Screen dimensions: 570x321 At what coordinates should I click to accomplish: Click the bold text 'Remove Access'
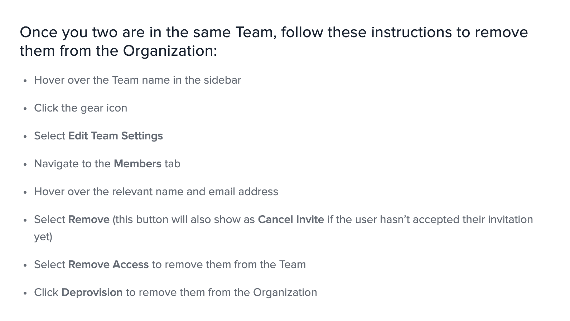(108, 265)
